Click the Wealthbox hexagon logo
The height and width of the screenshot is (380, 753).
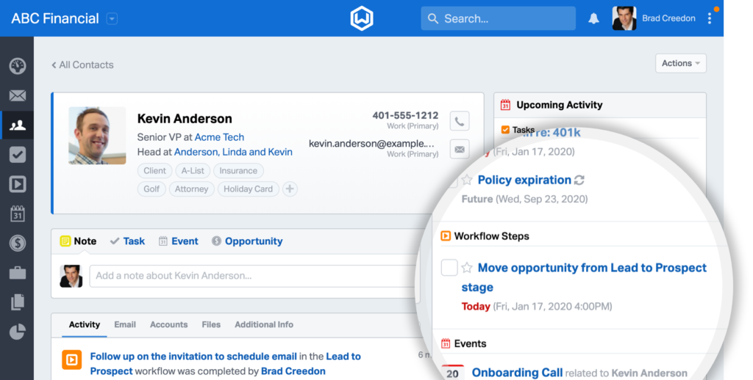click(362, 18)
